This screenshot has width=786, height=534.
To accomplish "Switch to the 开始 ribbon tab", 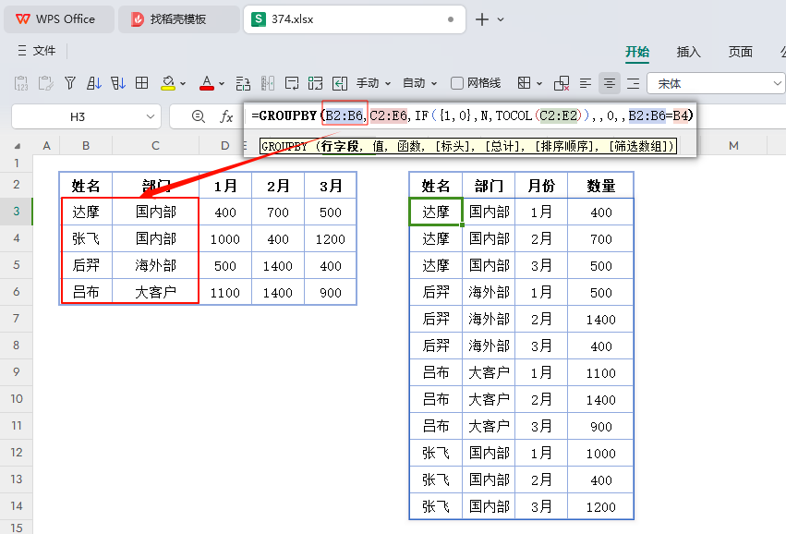I will click(637, 52).
